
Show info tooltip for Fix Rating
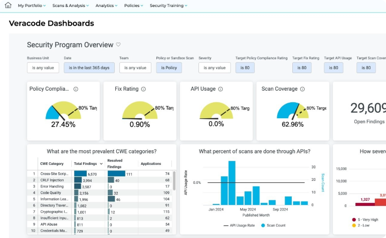[x=143, y=89]
